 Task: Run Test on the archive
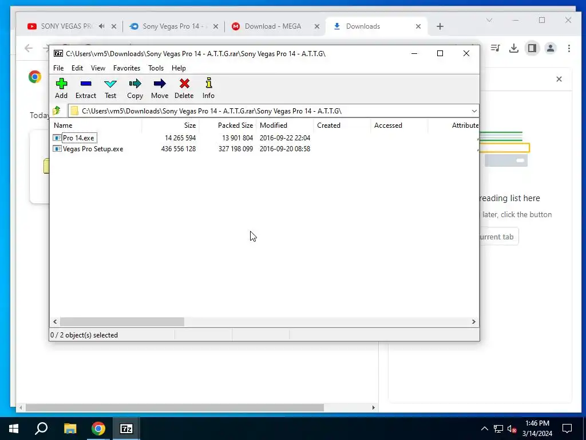point(110,88)
